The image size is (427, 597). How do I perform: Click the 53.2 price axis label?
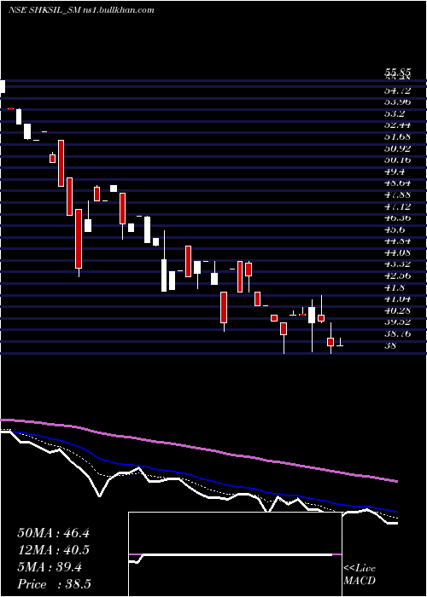point(395,113)
